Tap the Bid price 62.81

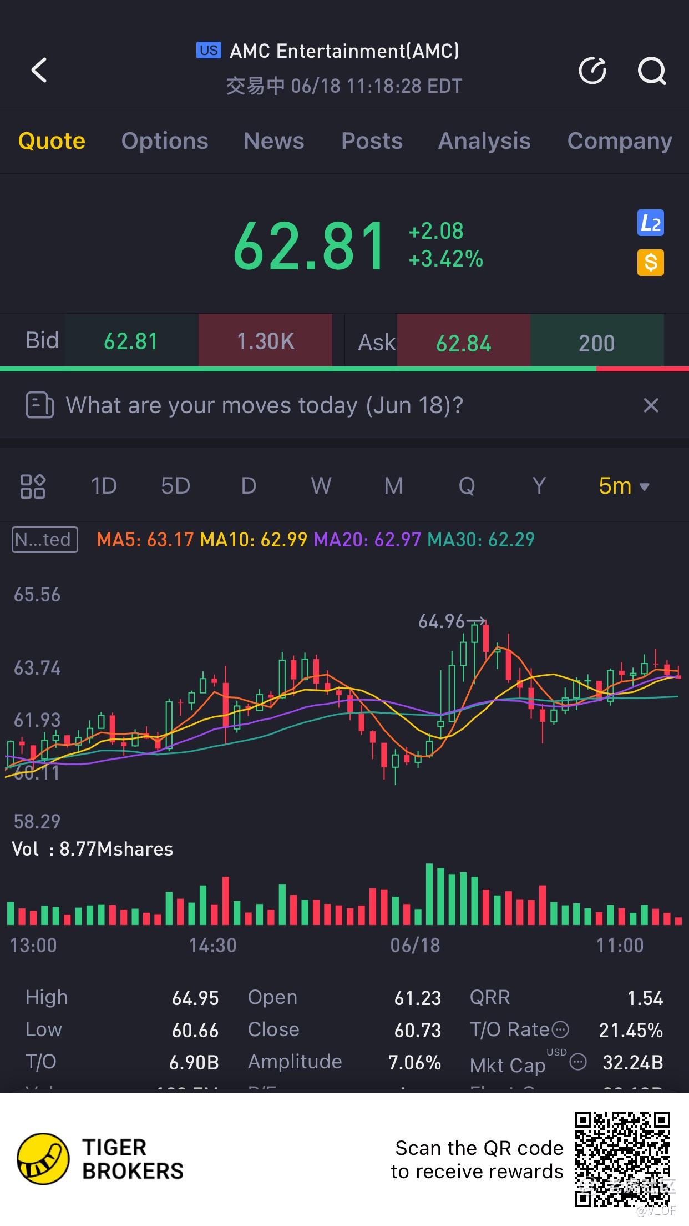pos(131,341)
